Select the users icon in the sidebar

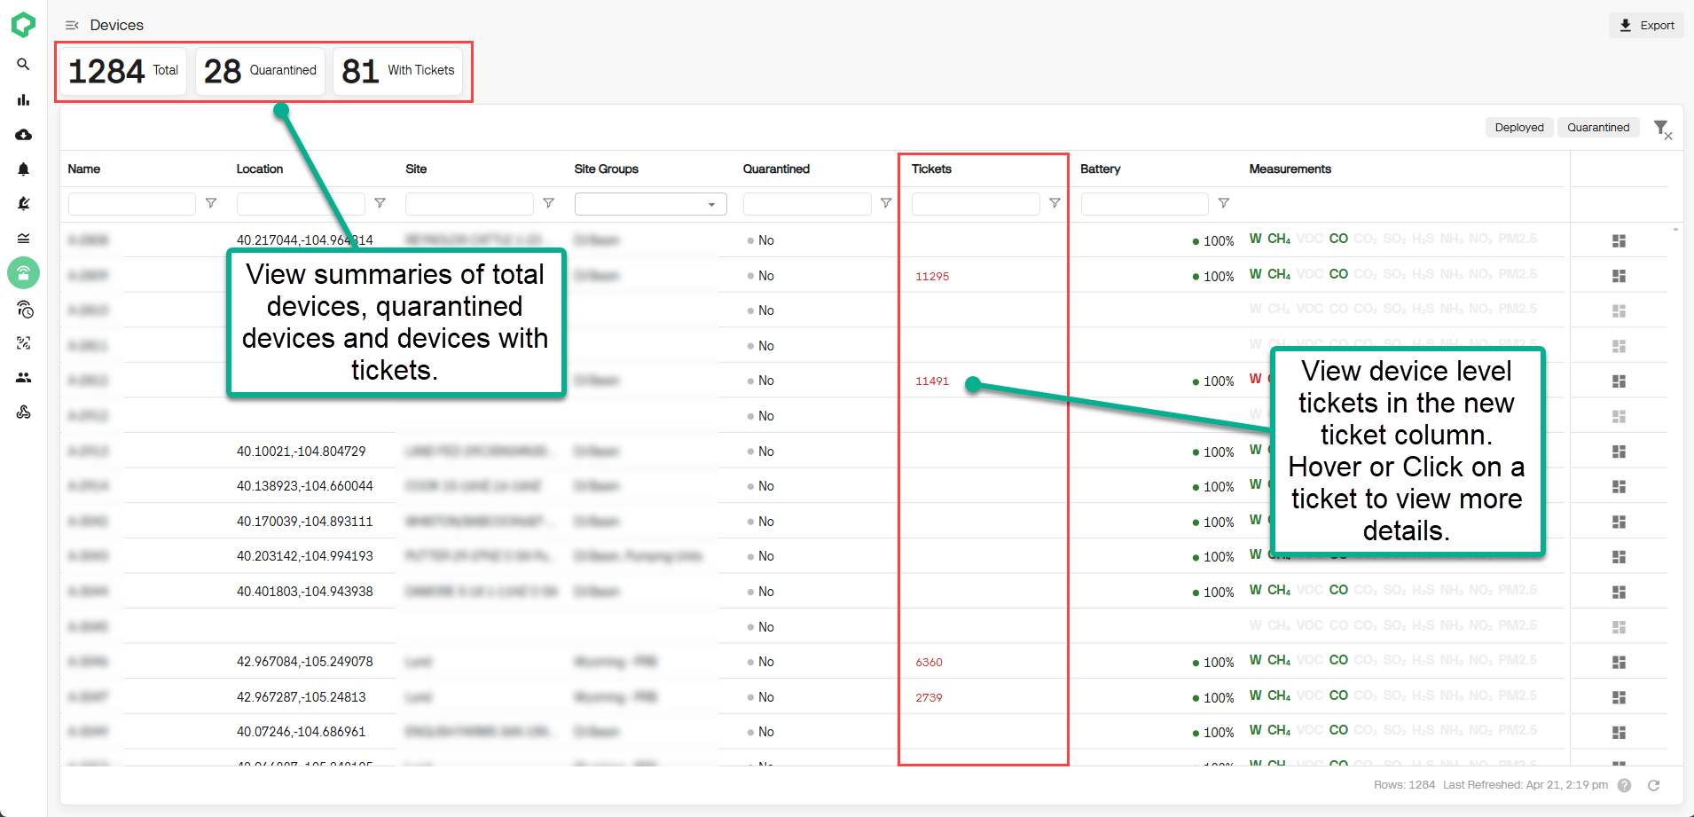24,377
